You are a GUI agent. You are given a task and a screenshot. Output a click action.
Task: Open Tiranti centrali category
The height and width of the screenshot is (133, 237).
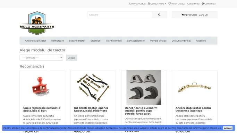[x=114, y=41]
